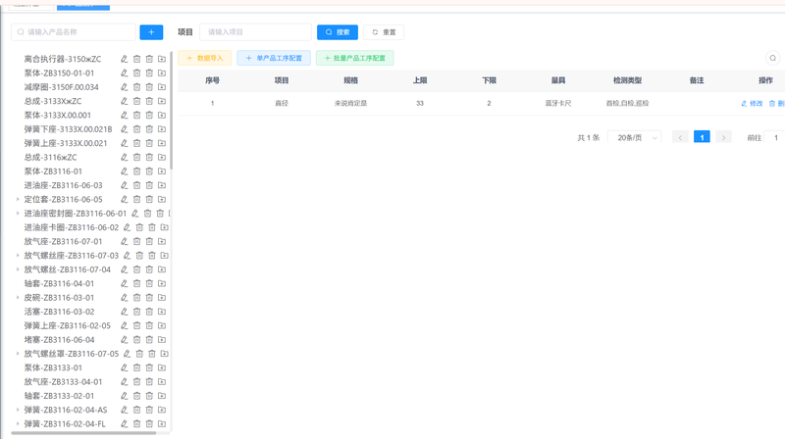Click the blue plus add-product button
The height and width of the screenshot is (439, 785).
tap(151, 32)
